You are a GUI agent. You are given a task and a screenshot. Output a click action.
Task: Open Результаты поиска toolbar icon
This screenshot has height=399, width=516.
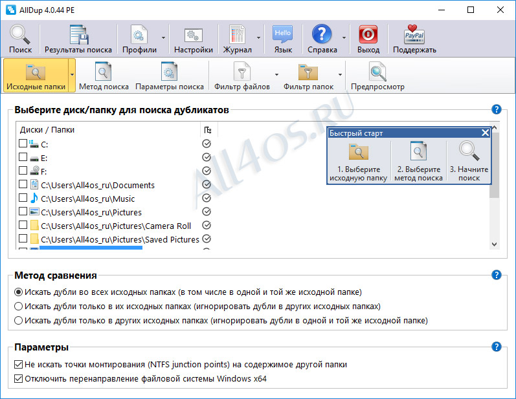click(x=78, y=34)
